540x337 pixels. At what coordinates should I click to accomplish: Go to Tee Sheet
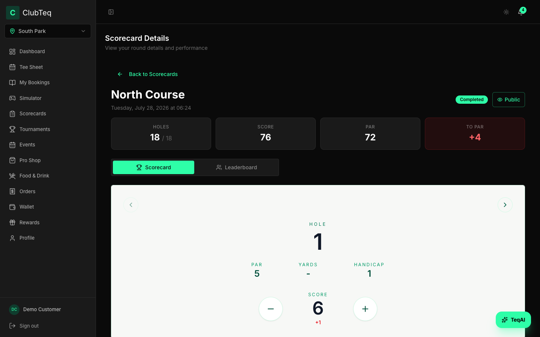(48, 67)
